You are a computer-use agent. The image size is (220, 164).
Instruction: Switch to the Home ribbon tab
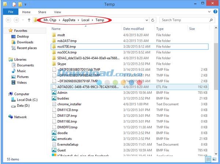[26, 12]
